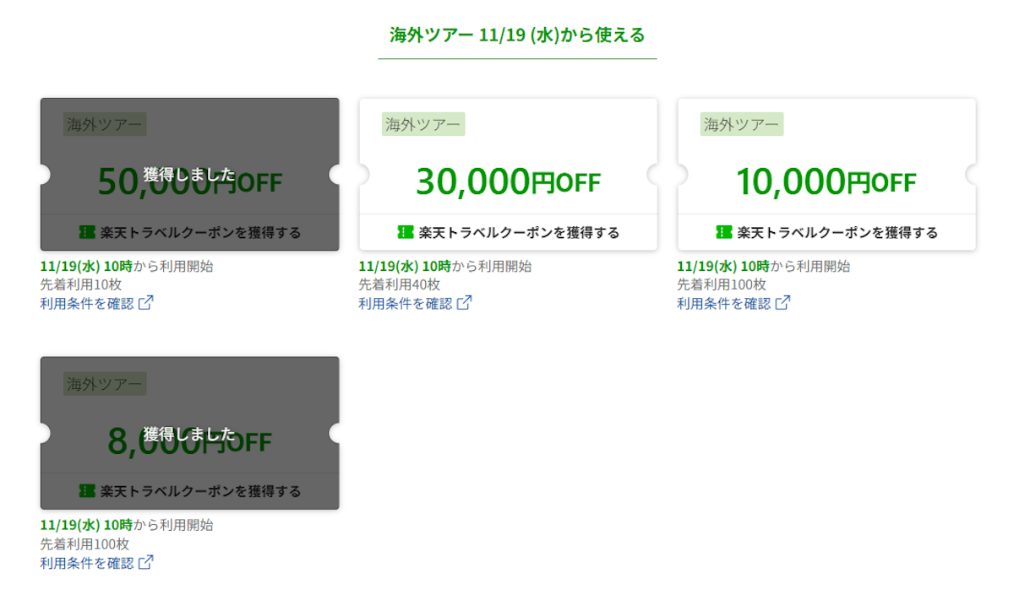
Task: Select the 海外ツアー 11/19 (水)から使える tab heading
Action: pyautogui.click(x=517, y=35)
